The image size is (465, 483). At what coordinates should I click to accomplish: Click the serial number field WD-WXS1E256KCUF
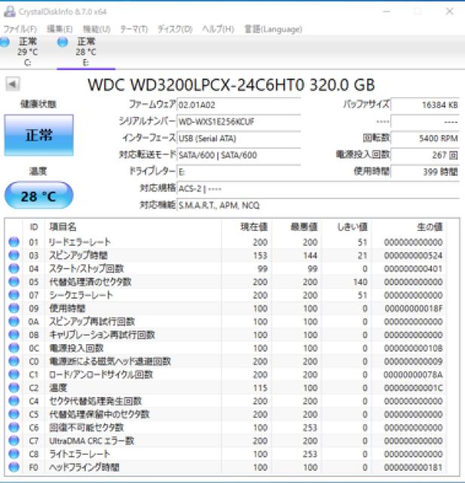(x=239, y=122)
